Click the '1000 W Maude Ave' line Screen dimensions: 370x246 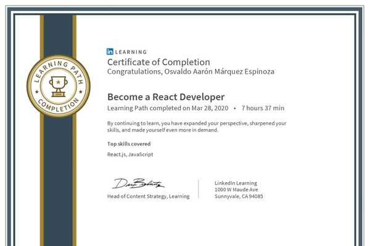(236, 189)
